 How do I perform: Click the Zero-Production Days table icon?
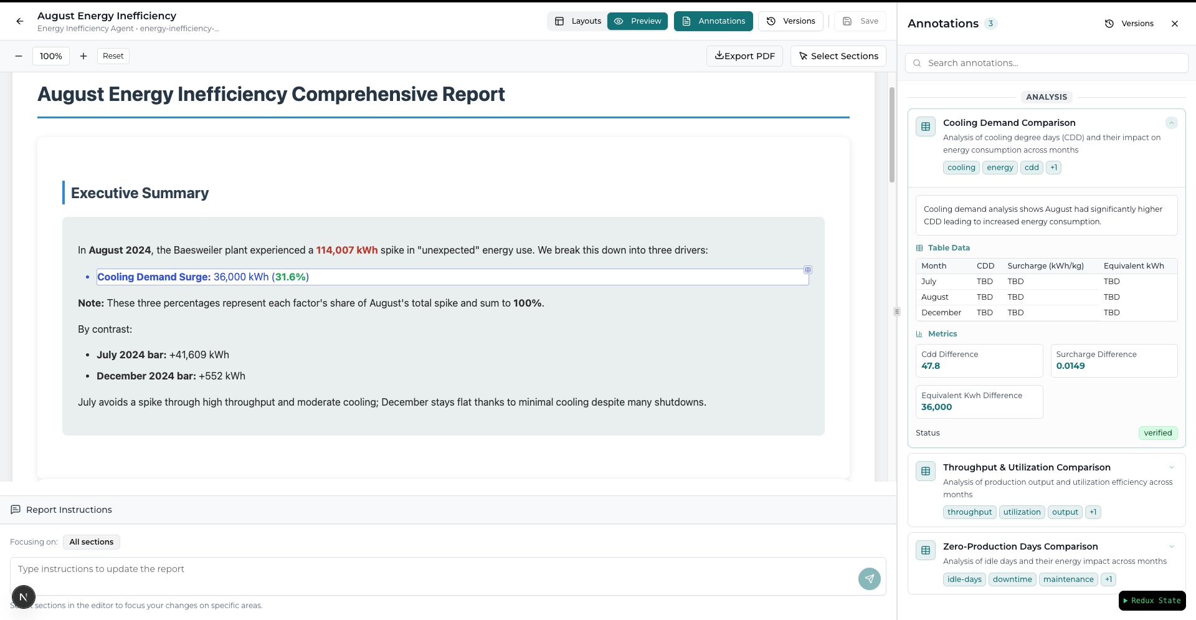pyautogui.click(x=926, y=550)
